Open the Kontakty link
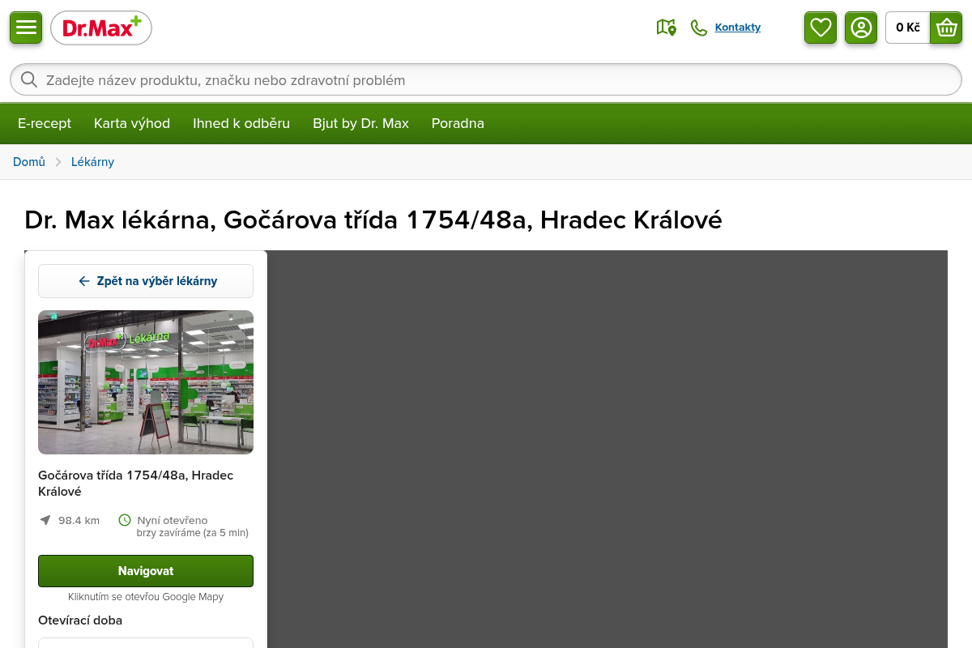Viewport: 972px width, 648px height. [x=738, y=28]
